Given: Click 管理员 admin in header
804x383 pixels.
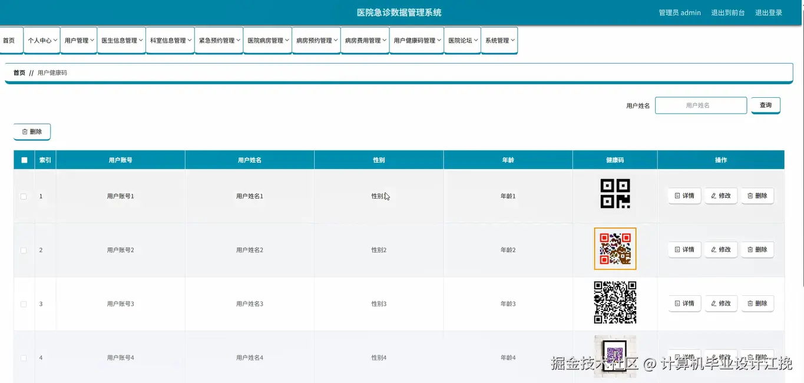Looking at the screenshot, I should (x=680, y=12).
